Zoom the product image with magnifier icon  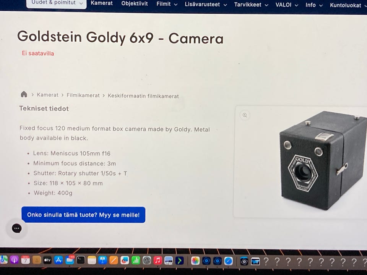(x=245, y=115)
